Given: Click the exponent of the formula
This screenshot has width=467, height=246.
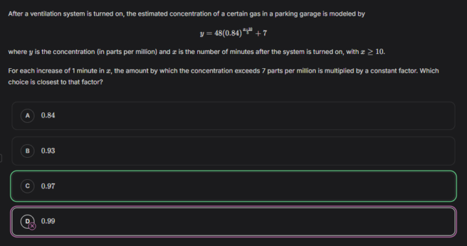Looking at the screenshot, I should [x=248, y=30].
